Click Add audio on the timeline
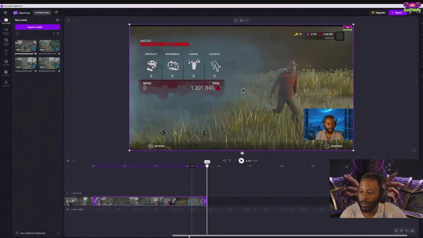Viewport: 423px width, 238px height. 77,209
